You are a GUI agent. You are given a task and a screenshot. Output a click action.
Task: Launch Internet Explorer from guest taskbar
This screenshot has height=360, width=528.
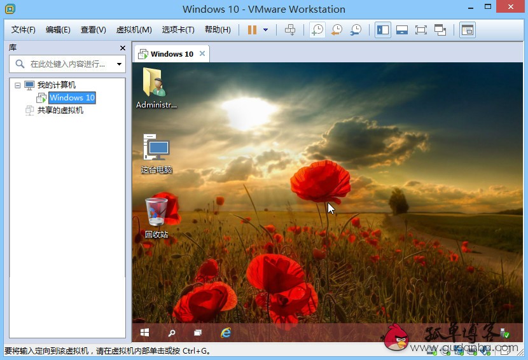point(226,333)
